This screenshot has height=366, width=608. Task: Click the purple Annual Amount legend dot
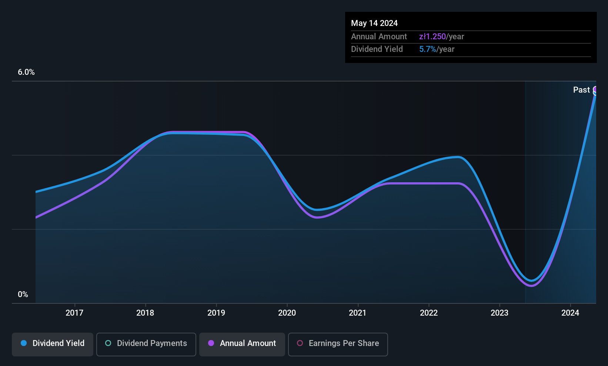pyautogui.click(x=211, y=343)
